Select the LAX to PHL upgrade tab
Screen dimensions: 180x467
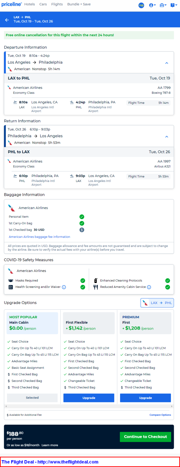click(157, 303)
